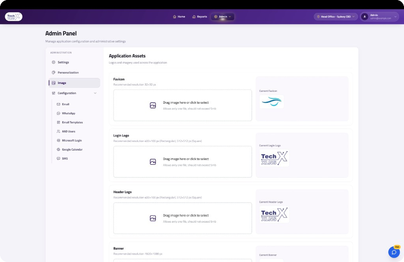404x262 pixels.
Task: Click the SMS message icon
Action: pos(59,158)
